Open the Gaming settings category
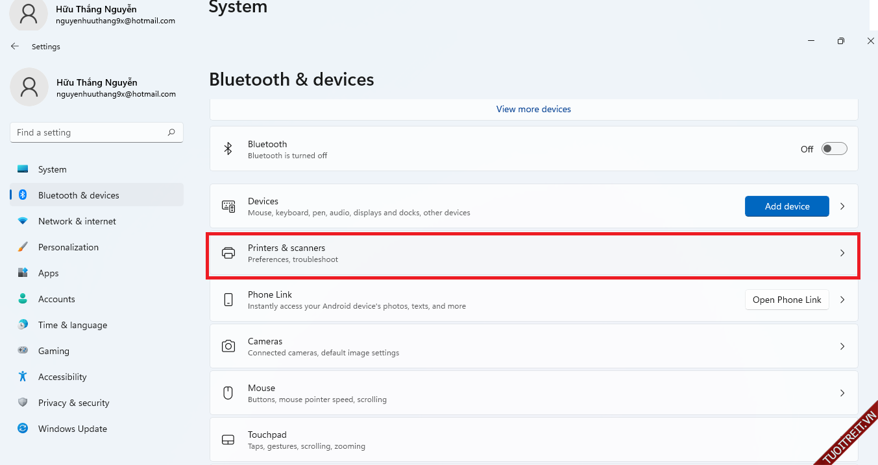878x465 pixels. pyautogui.click(x=53, y=351)
